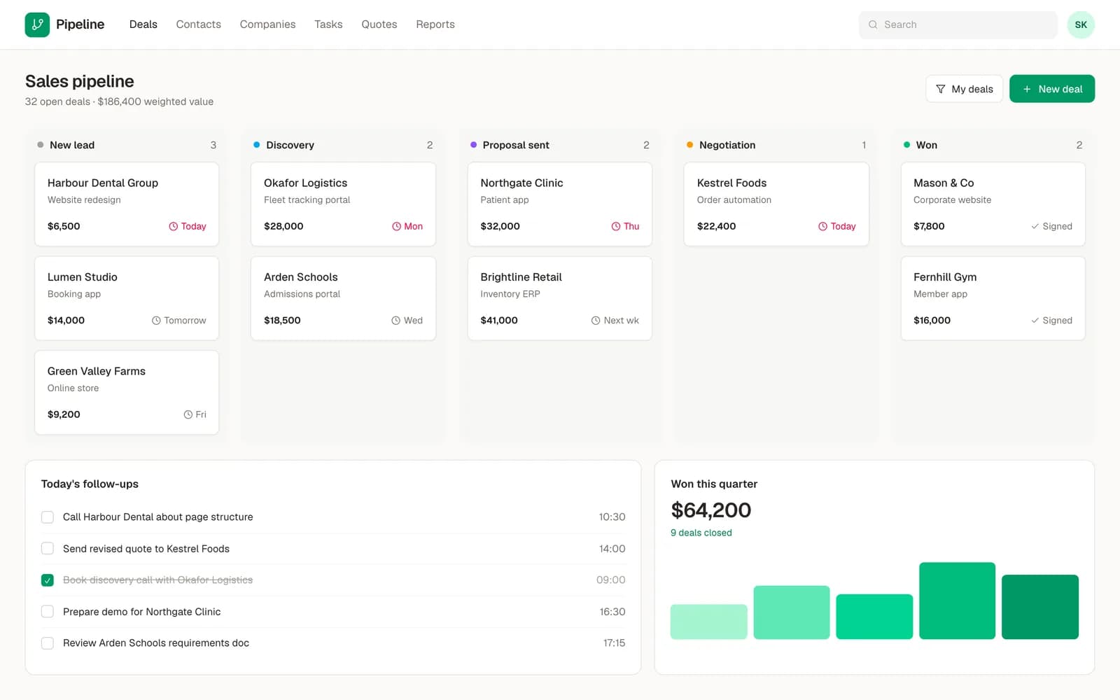Click the Fri clock icon on Green Valley Farms
The height and width of the screenshot is (700, 1120).
[188, 414]
